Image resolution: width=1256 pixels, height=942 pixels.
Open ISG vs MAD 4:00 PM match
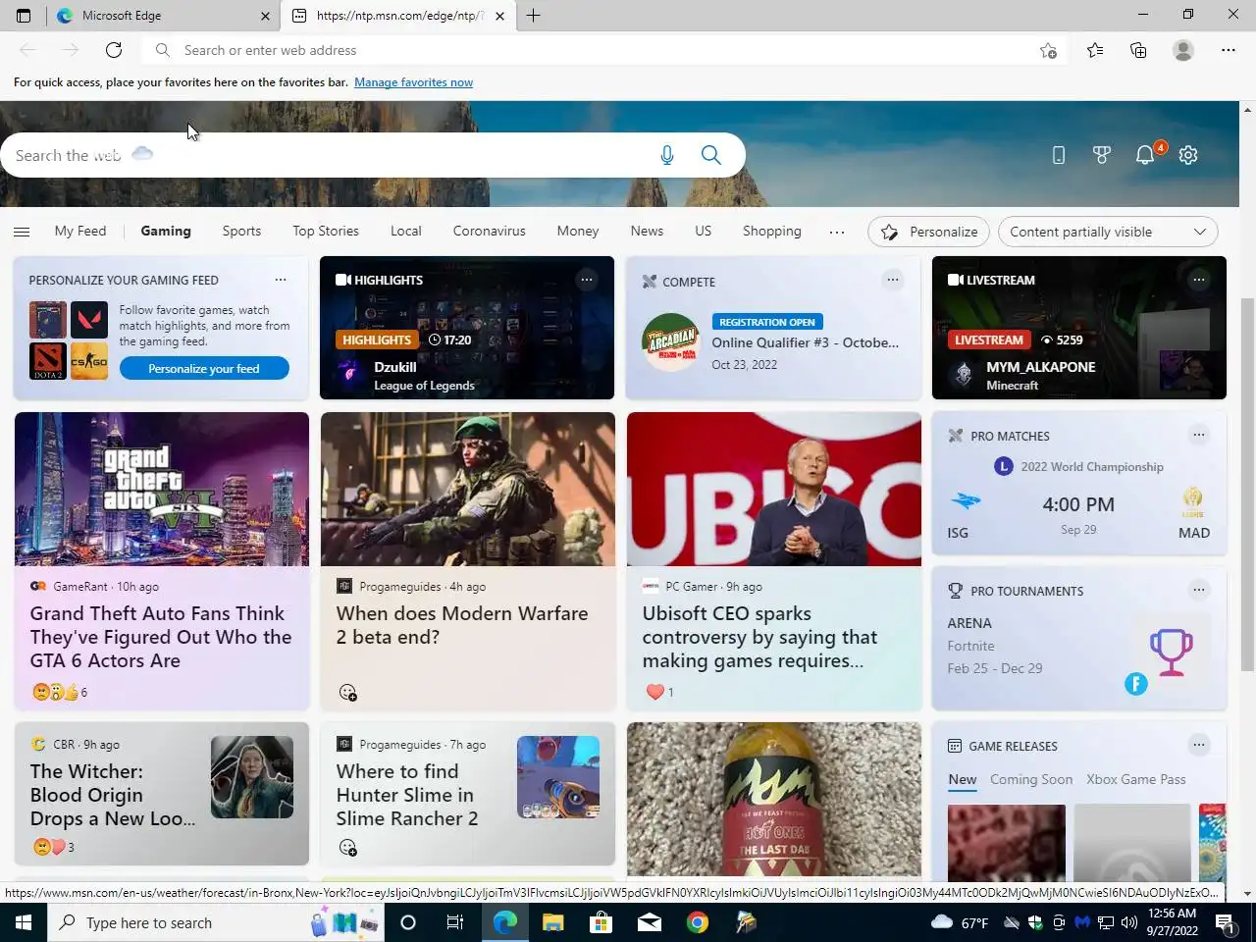coord(1079,503)
